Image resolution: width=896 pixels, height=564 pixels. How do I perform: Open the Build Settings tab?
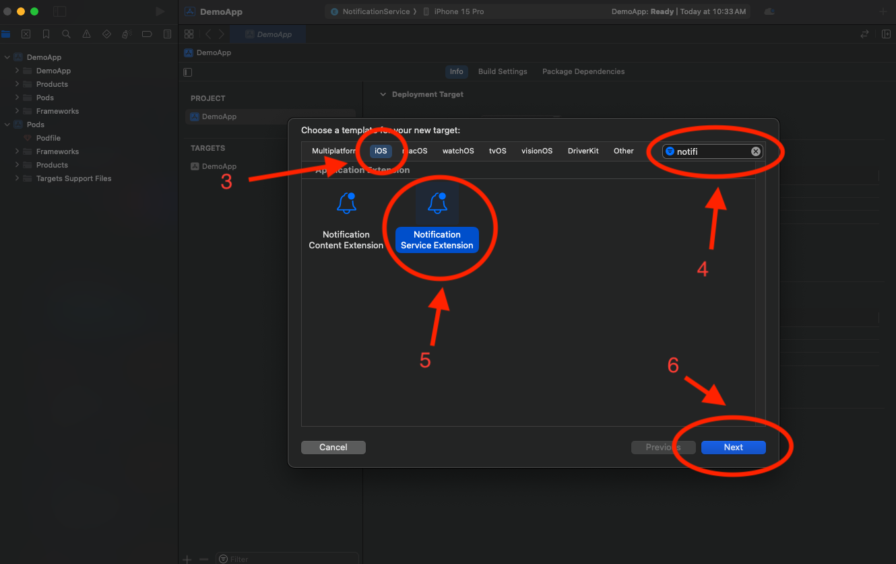[503, 71]
